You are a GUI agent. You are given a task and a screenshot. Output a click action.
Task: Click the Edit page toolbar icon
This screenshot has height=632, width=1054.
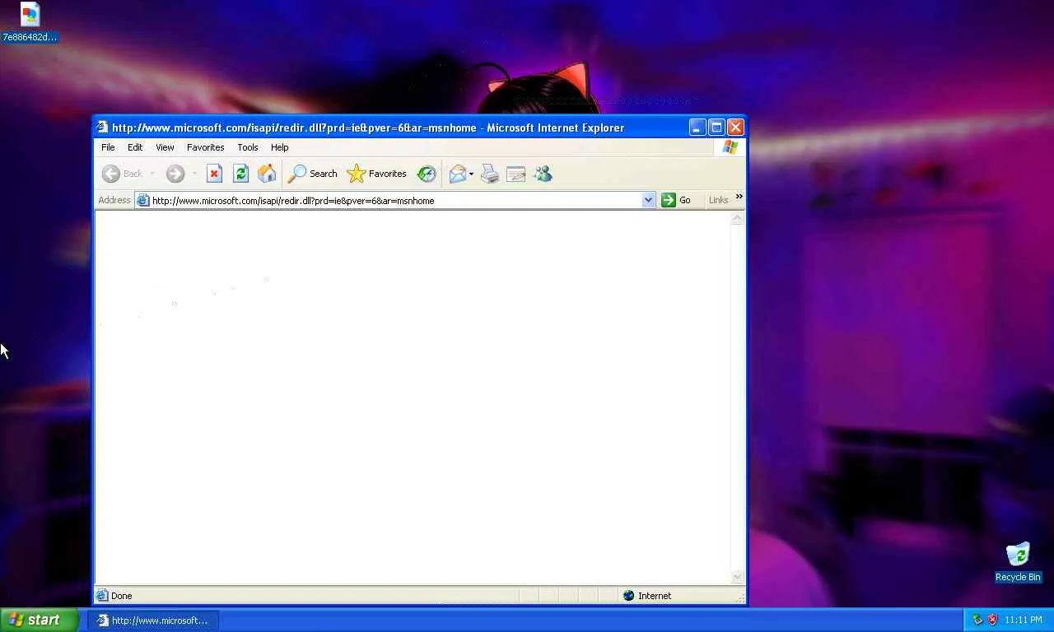516,174
